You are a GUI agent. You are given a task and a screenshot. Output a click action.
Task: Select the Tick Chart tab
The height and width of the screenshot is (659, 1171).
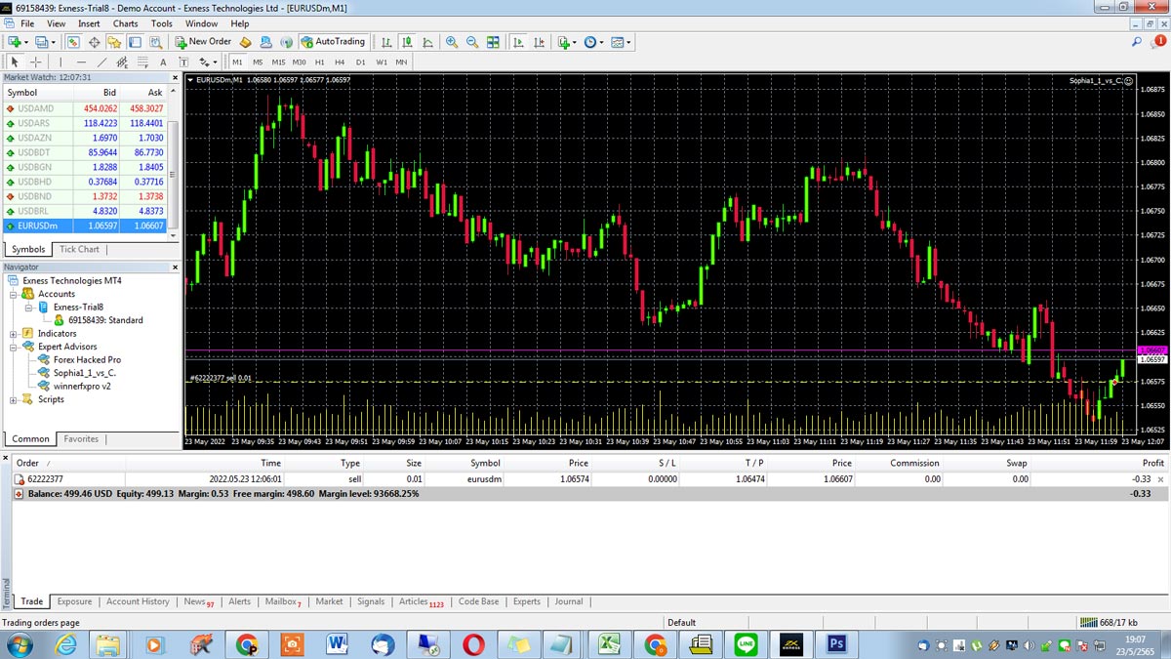78,249
